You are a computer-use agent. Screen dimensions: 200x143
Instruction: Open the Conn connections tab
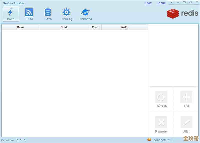tap(10, 14)
